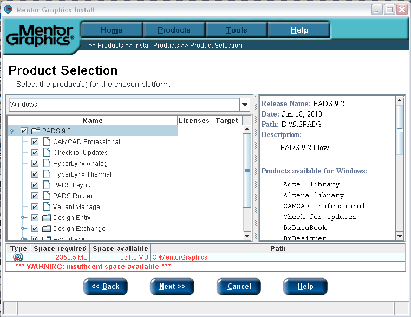Click the HyperLynx Thermal document icon
The image size is (411, 317).
click(x=47, y=174)
